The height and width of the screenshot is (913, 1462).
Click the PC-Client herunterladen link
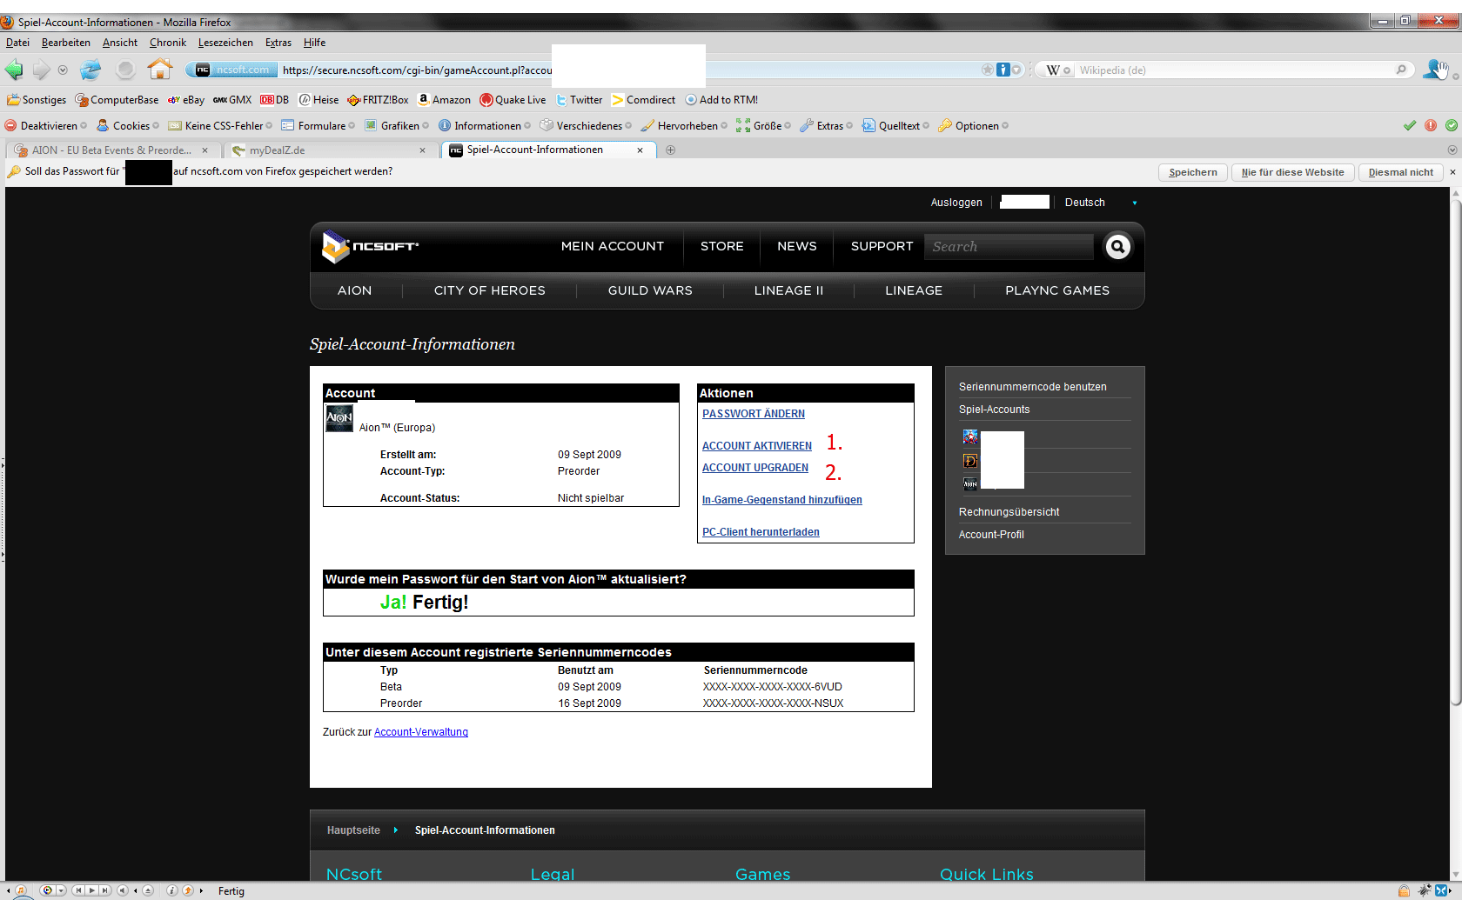[x=761, y=532]
